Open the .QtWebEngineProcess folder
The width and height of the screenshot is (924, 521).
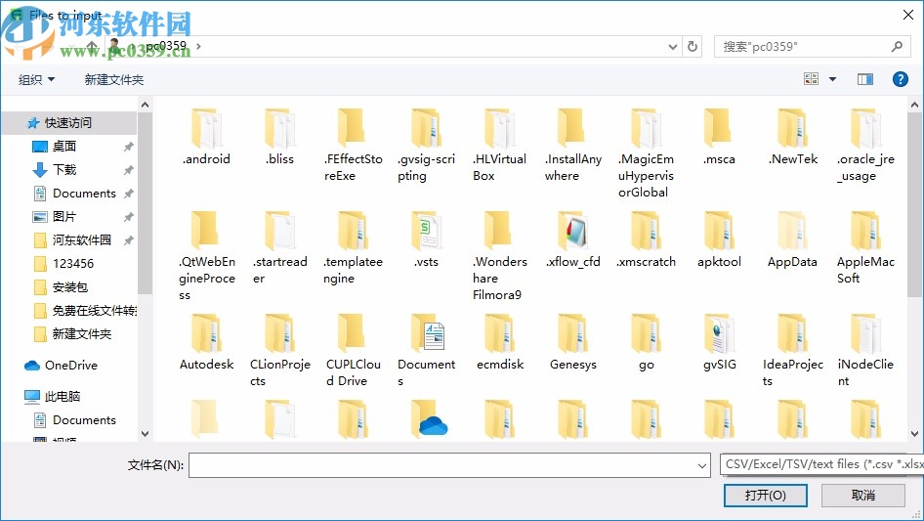coord(206,256)
